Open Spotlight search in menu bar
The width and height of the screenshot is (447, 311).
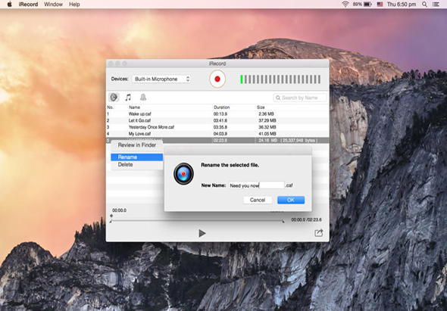tap(425, 5)
